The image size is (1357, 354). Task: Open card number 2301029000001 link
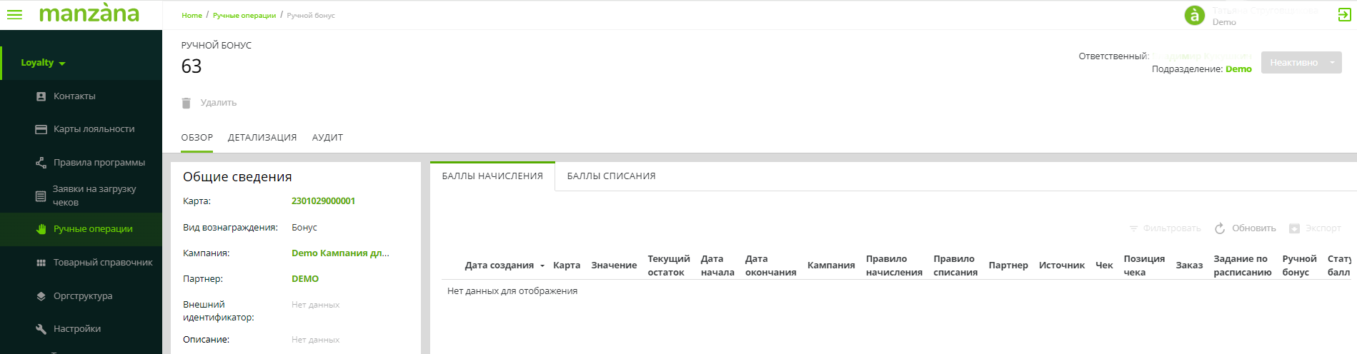(x=323, y=201)
